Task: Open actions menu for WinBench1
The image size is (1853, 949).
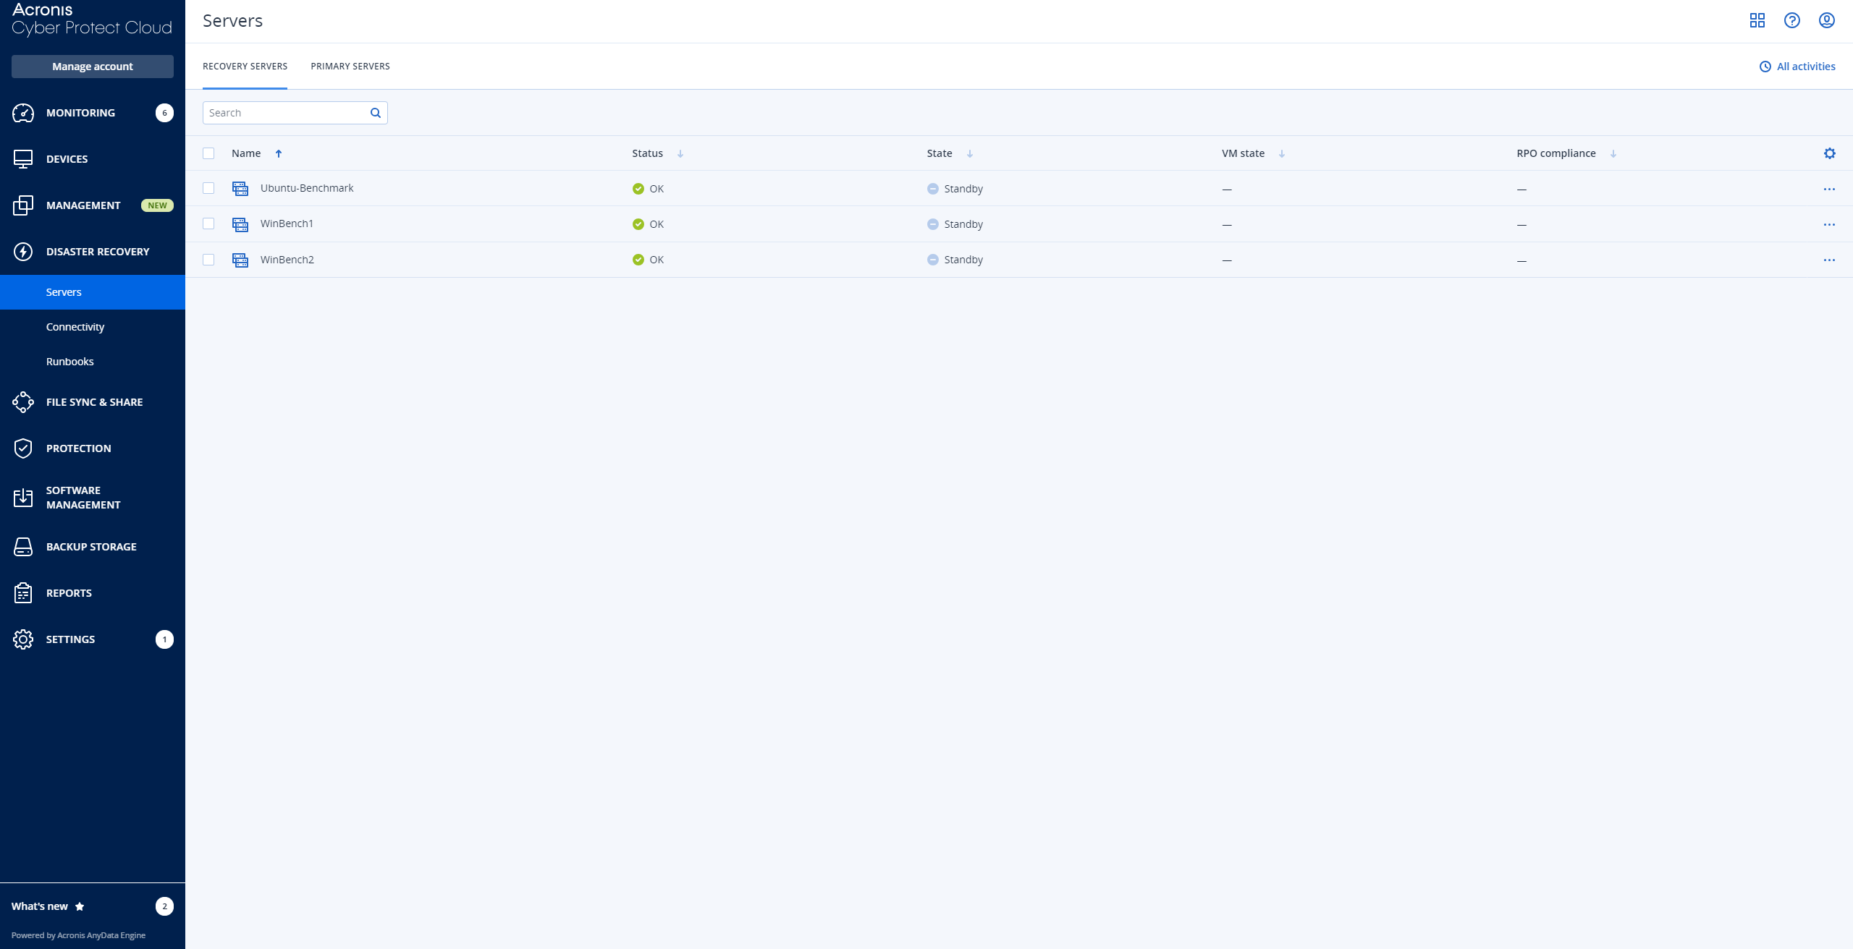Action: (1829, 224)
